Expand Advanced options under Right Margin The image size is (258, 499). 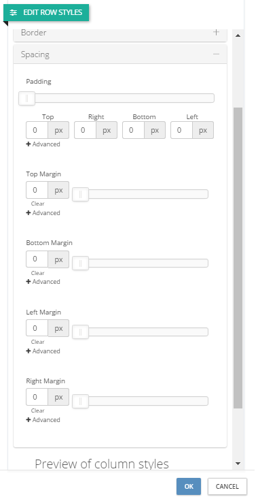click(43, 420)
